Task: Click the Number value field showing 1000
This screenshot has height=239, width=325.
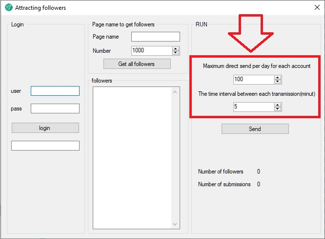Action: (151, 50)
